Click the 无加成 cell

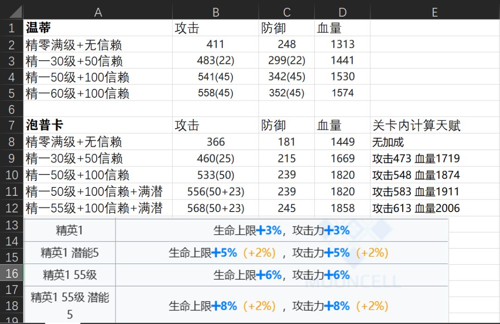click(x=435, y=142)
